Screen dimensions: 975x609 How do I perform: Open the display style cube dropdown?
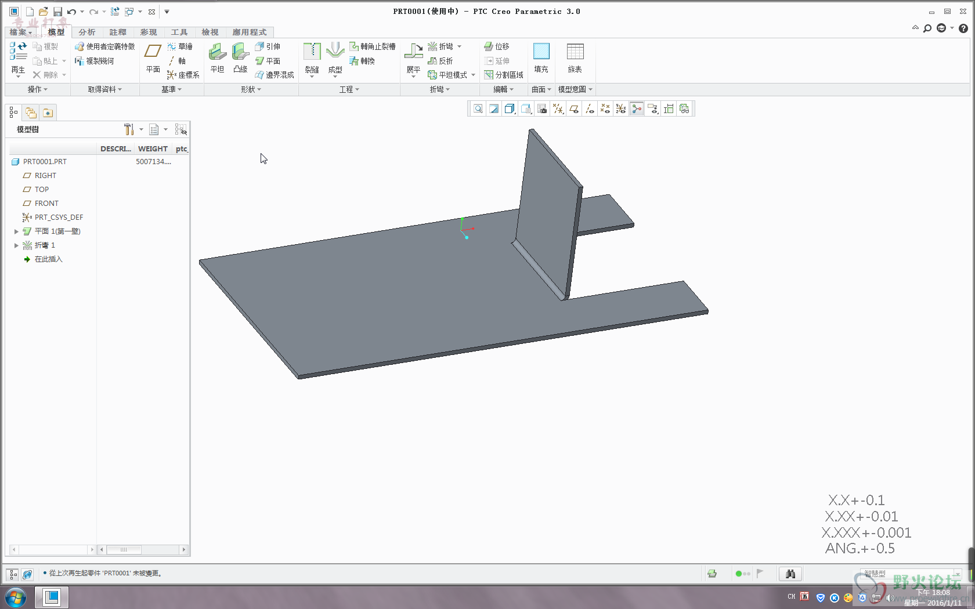(x=510, y=109)
